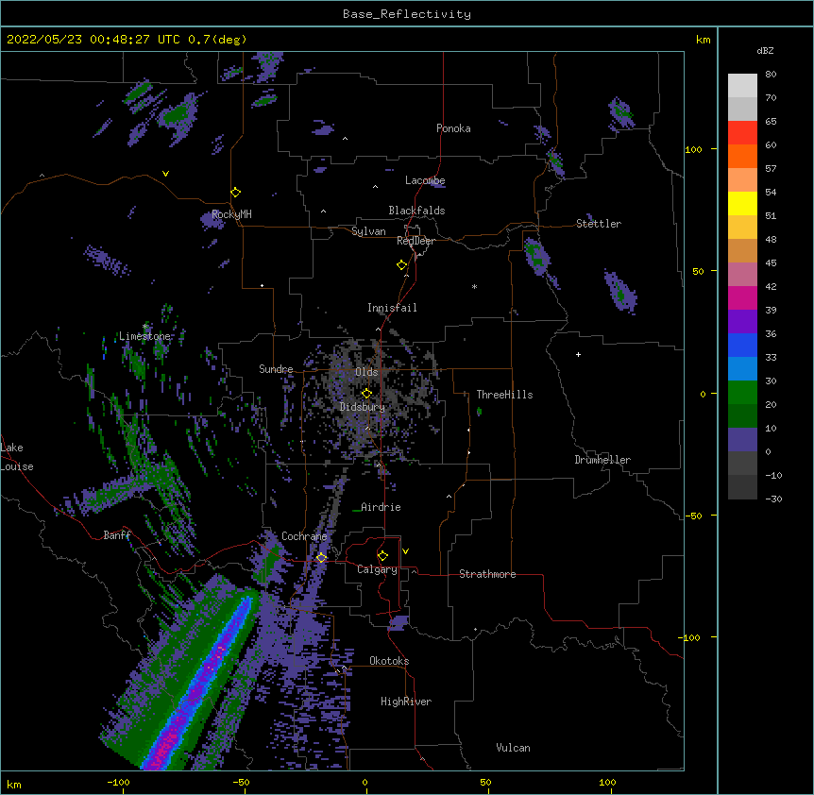Image resolution: width=814 pixels, height=795 pixels.
Task: Select the HighRiver label
Action: pyautogui.click(x=406, y=702)
